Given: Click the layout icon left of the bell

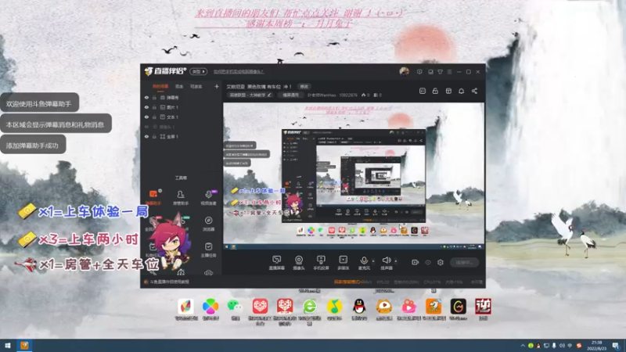Looking at the screenshot, I should coord(448,91).
